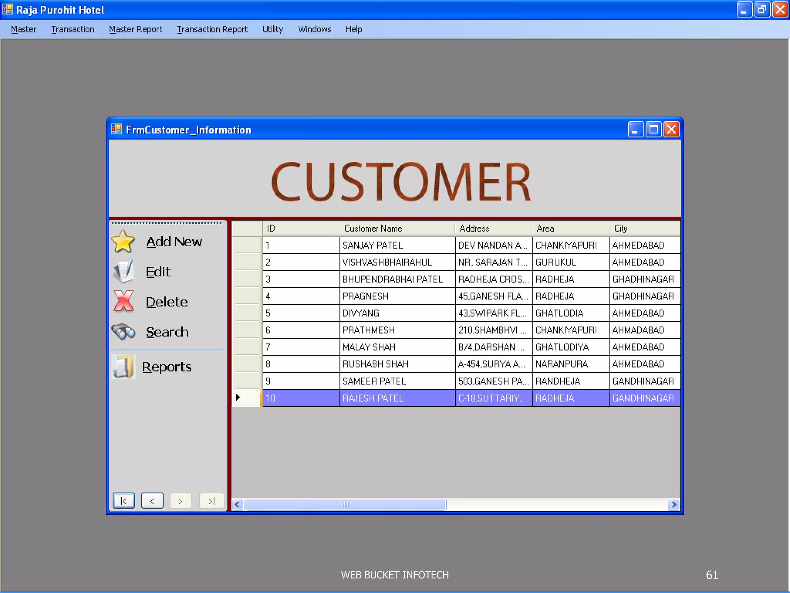The width and height of the screenshot is (790, 593).
Task: Click the Edit label
Action: tap(158, 272)
